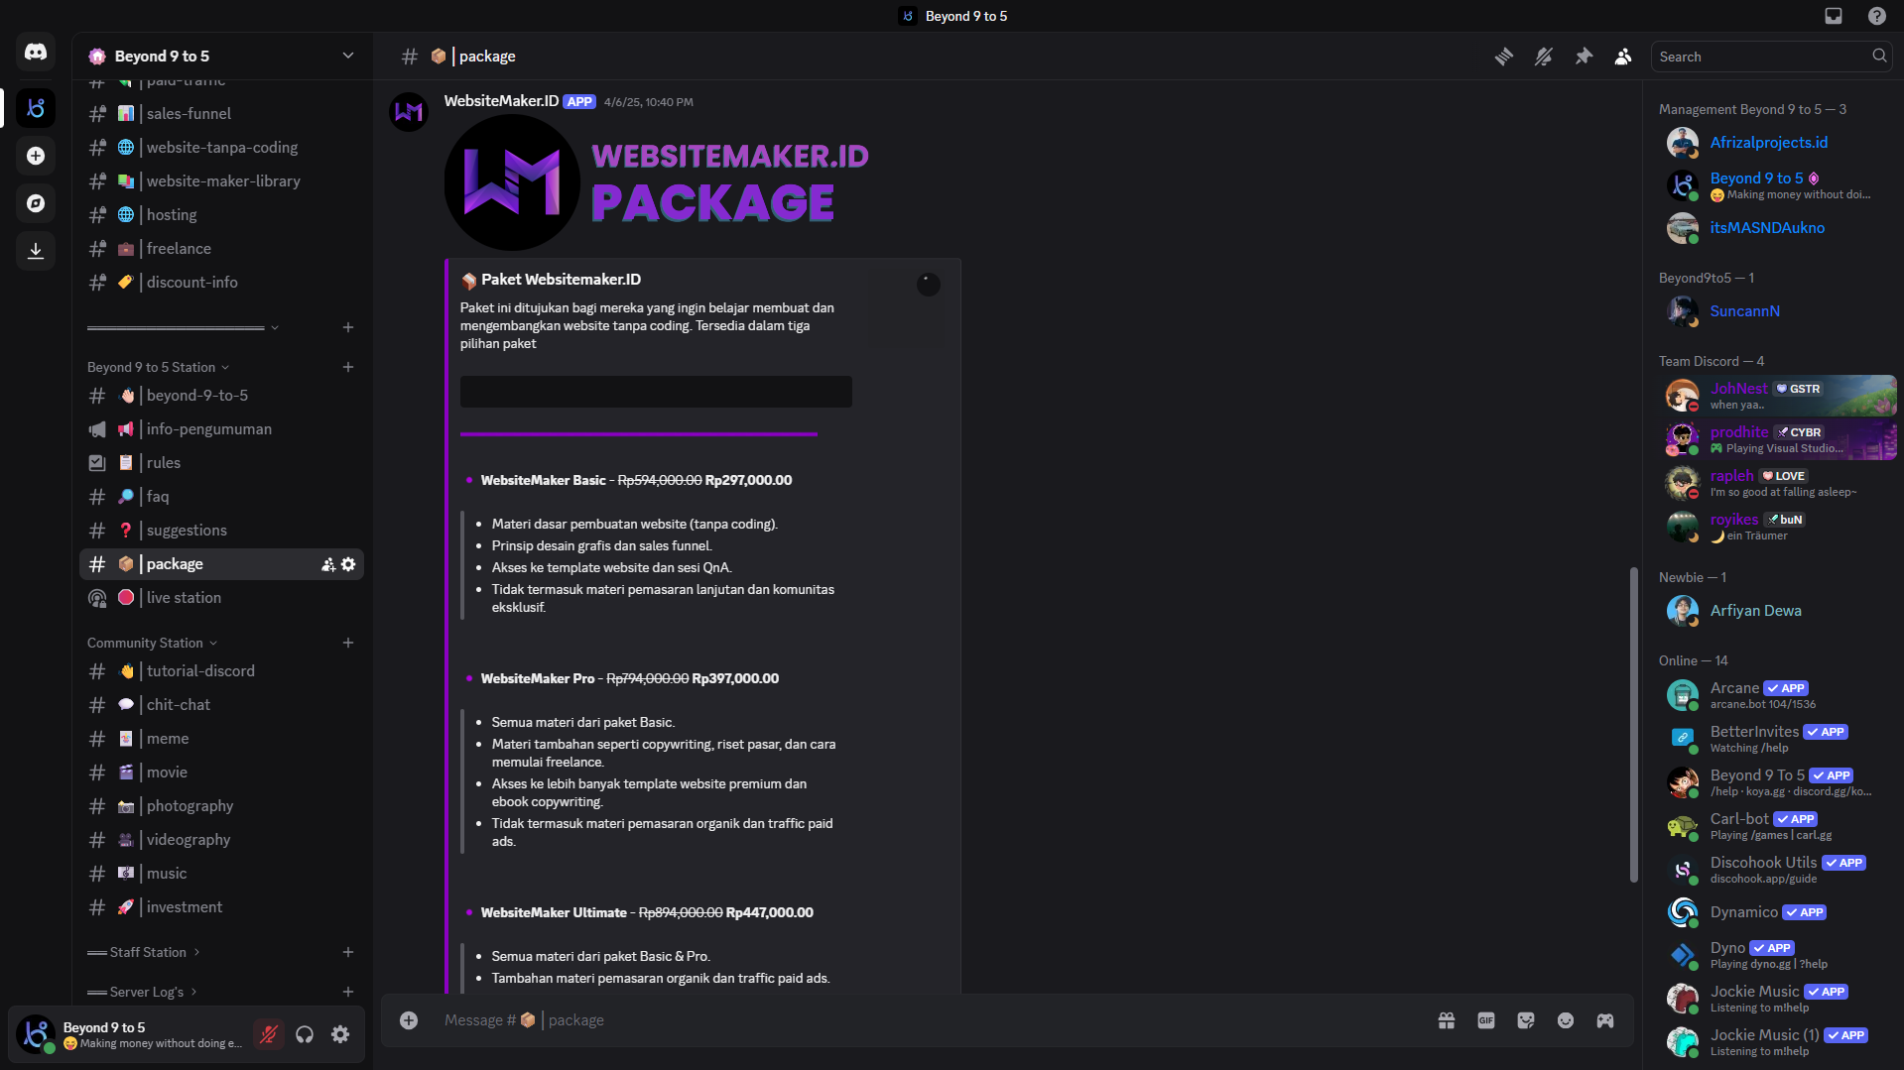Click the chat area vertical scrollbar
This screenshot has height=1070, width=1904.
1633,724
